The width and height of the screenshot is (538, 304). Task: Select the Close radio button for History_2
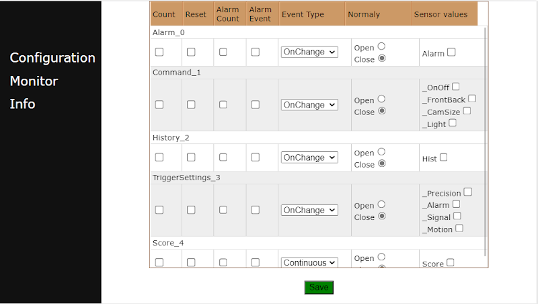pyautogui.click(x=381, y=163)
